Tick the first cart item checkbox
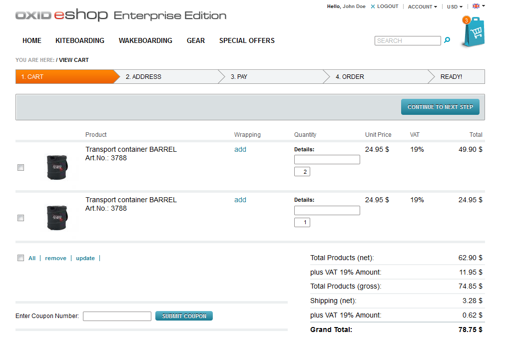Viewport: 515px width, 349px height. click(20, 168)
